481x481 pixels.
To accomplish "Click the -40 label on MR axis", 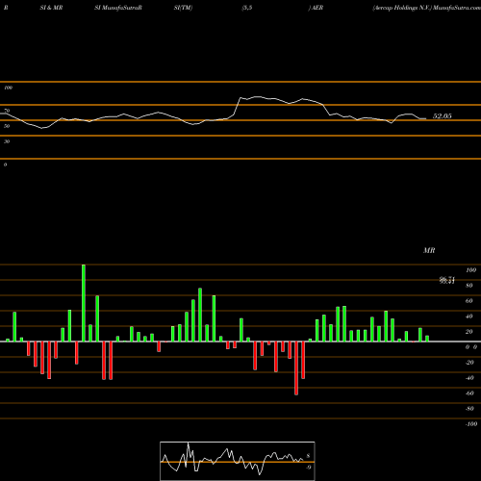I will pyautogui.click(x=469, y=378).
